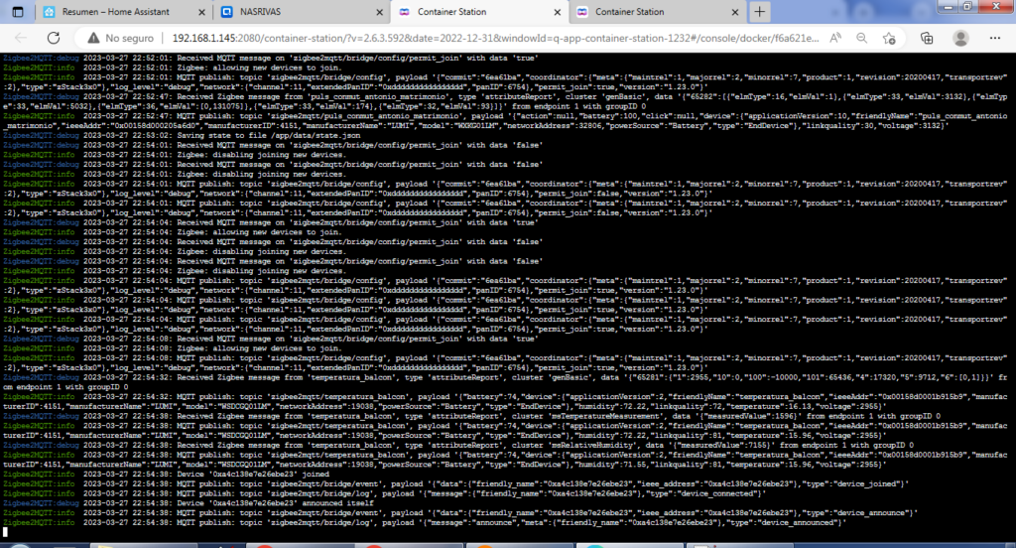The height and width of the screenshot is (548, 1016).
Task: Click the 'device_announced' last log line
Action: pyautogui.click(x=496, y=523)
